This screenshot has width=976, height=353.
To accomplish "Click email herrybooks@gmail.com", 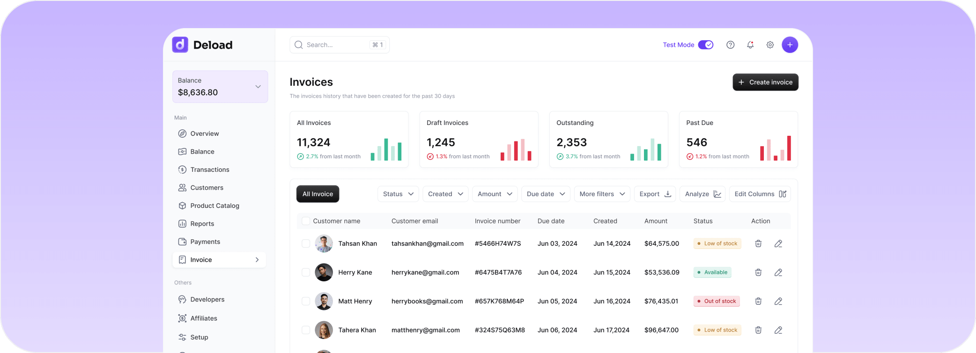I will pos(427,301).
